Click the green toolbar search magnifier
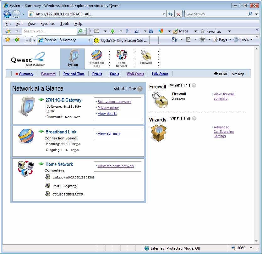 click(80, 31)
